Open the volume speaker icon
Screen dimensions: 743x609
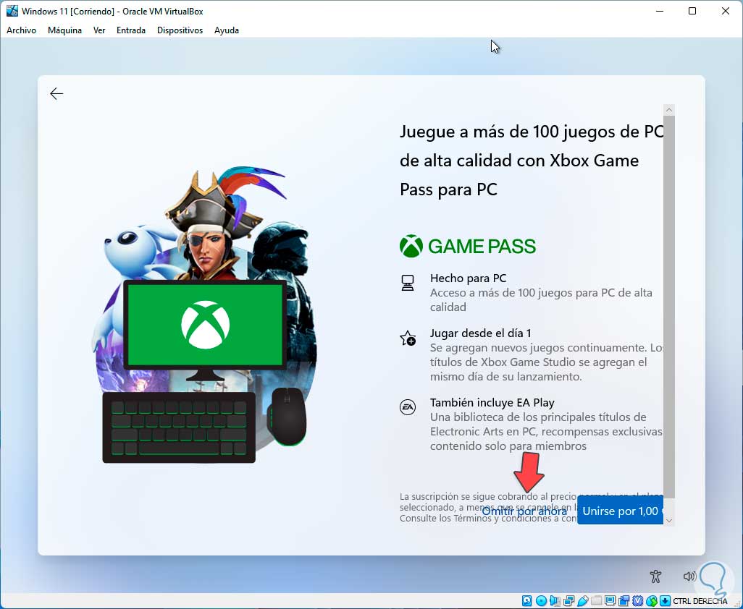click(689, 576)
